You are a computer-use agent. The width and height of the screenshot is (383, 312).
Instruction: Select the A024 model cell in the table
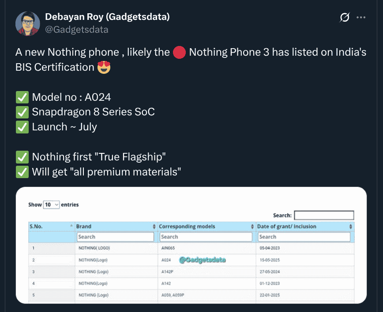pos(166,260)
